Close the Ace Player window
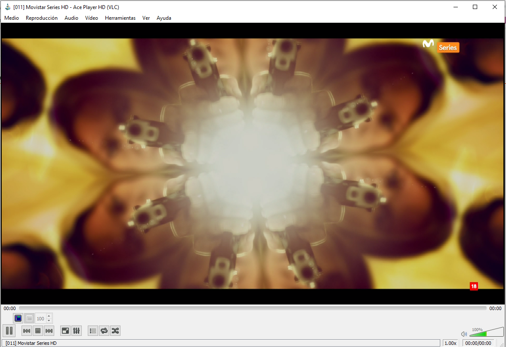506x347 pixels. [495, 7]
